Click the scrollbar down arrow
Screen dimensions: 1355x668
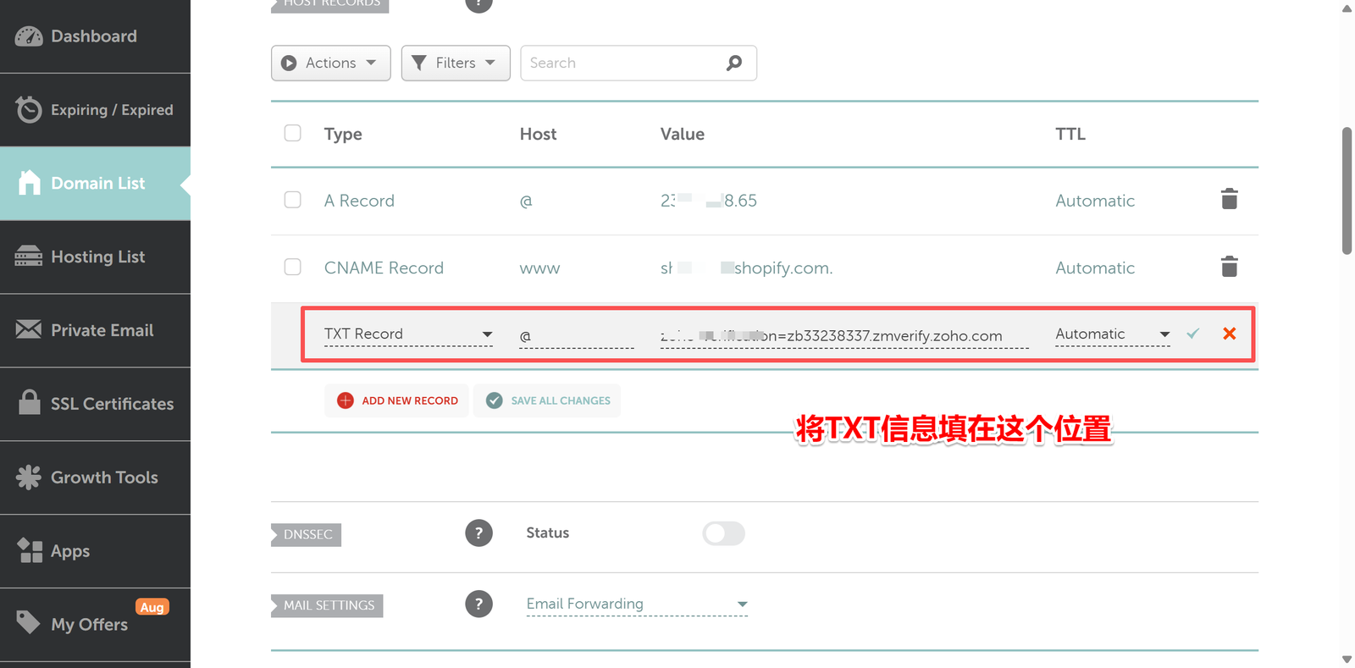pos(1347,659)
